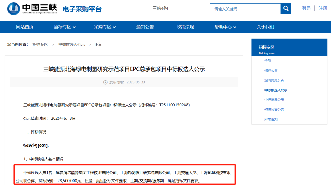The width and height of the screenshot is (331, 185).
Task: Click the article title 三峡能源北海绿电制氢研究示范项目
Action: click(x=124, y=69)
